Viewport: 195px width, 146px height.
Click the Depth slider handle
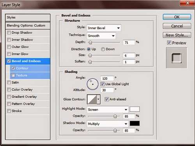(90, 42)
